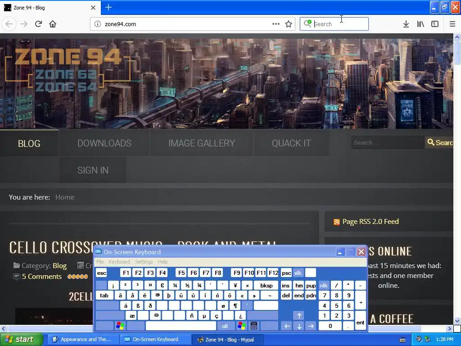
Task: Open the BLOG navigation tab
Action: [29, 143]
